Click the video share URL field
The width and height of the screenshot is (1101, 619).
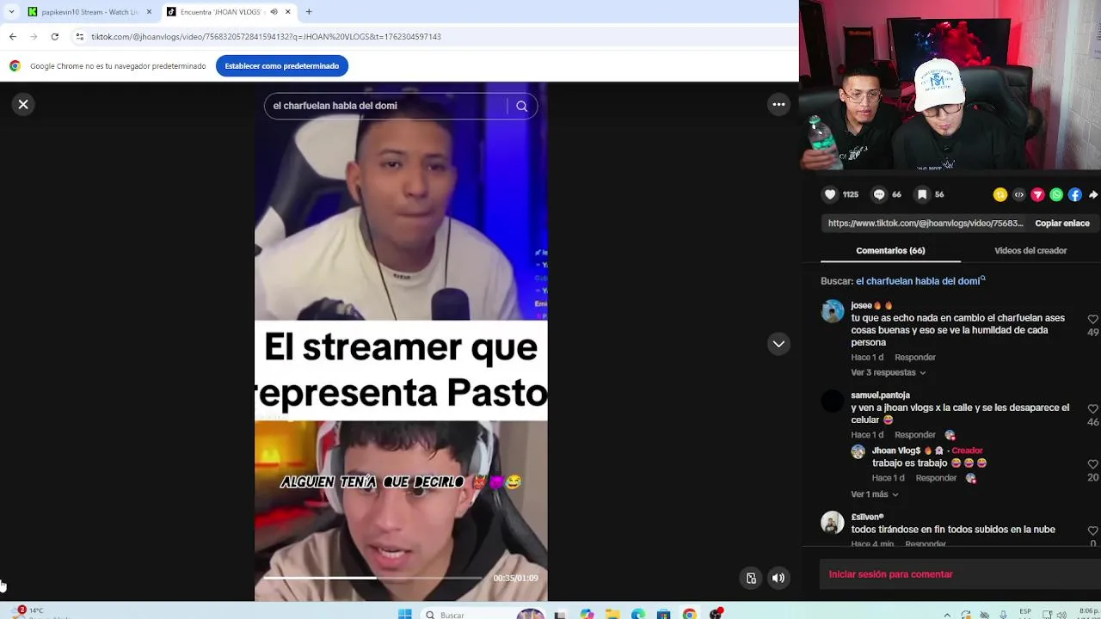click(926, 224)
